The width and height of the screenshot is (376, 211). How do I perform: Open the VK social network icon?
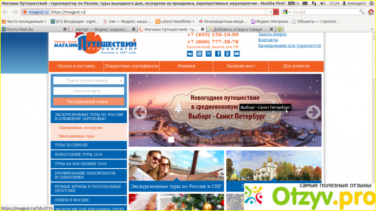pyautogui.click(x=190, y=54)
